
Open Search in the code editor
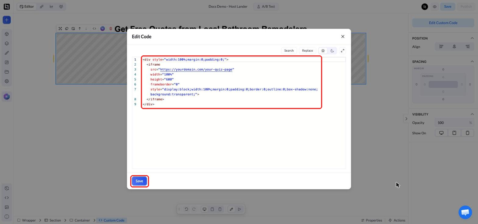289,51
